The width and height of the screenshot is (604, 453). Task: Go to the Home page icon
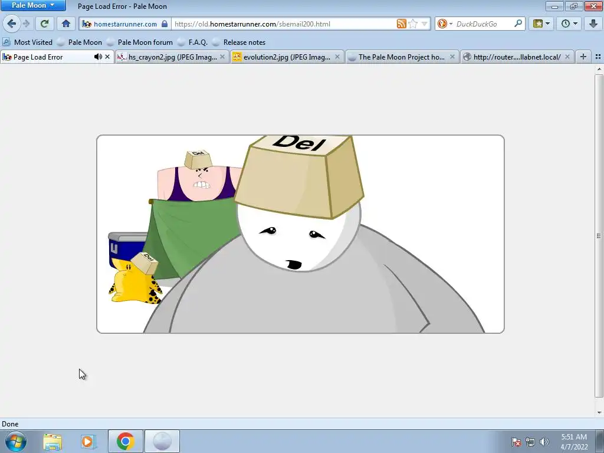pyautogui.click(x=66, y=24)
